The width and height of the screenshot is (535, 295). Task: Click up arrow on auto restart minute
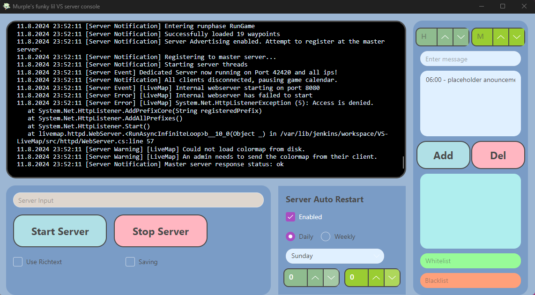coord(376,278)
